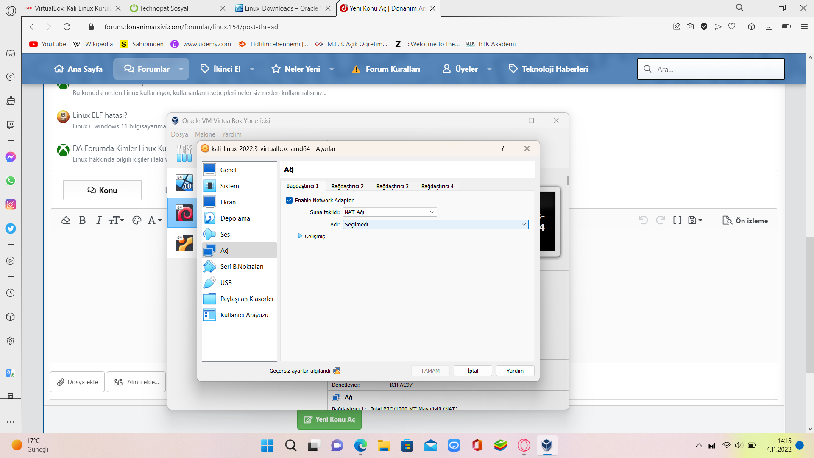Open the text color picker in editor
This screenshot has width=814, height=458.
tap(137, 221)
